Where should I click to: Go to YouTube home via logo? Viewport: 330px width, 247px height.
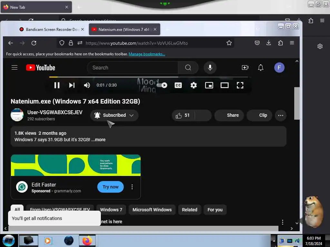click(40, 68)
